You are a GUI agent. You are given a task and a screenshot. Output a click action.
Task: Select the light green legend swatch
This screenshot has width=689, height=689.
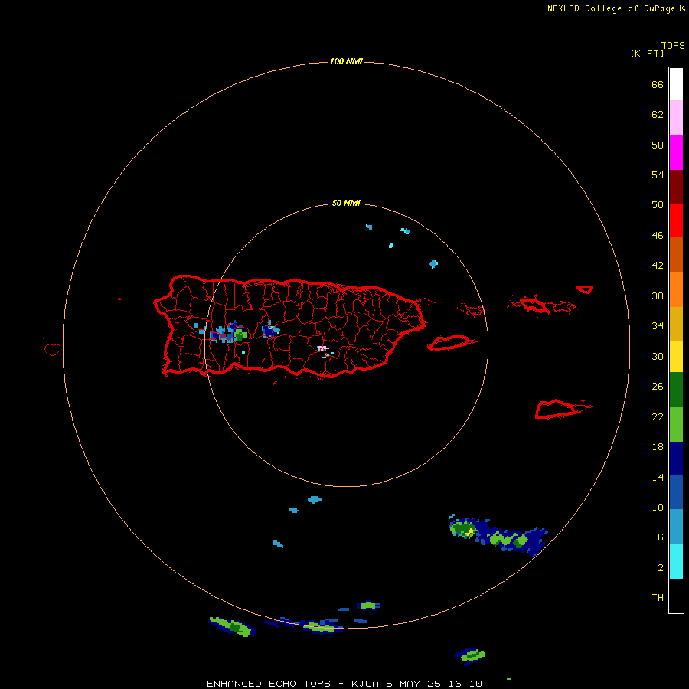point(676,424)
